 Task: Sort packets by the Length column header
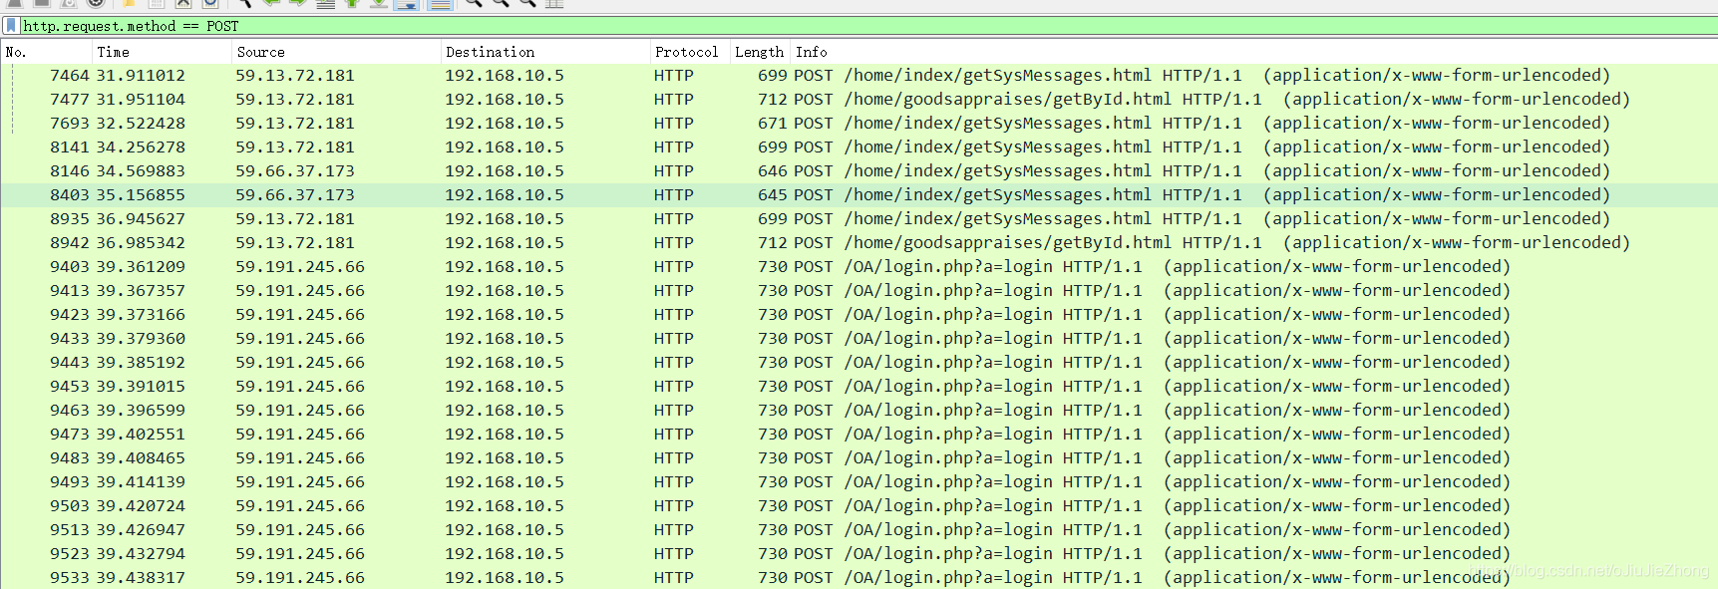760,52
